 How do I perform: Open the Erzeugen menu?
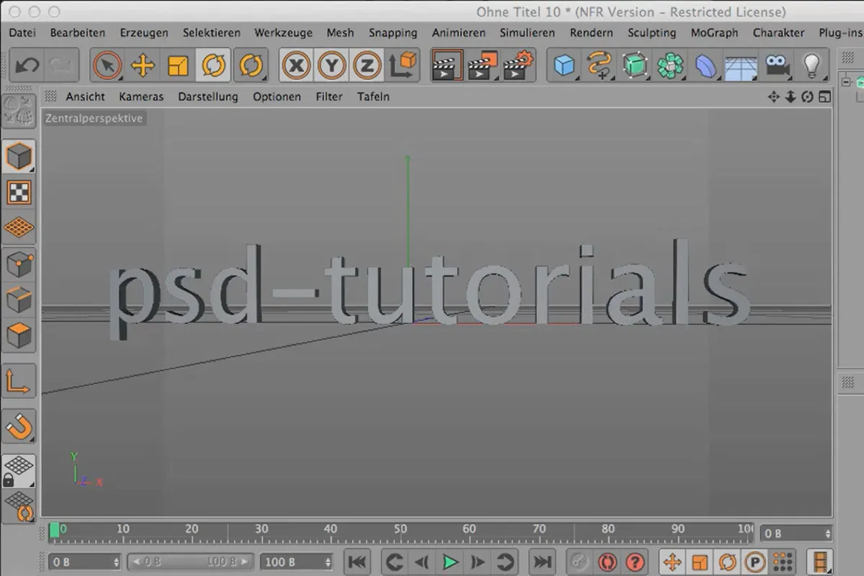[144, 32]
